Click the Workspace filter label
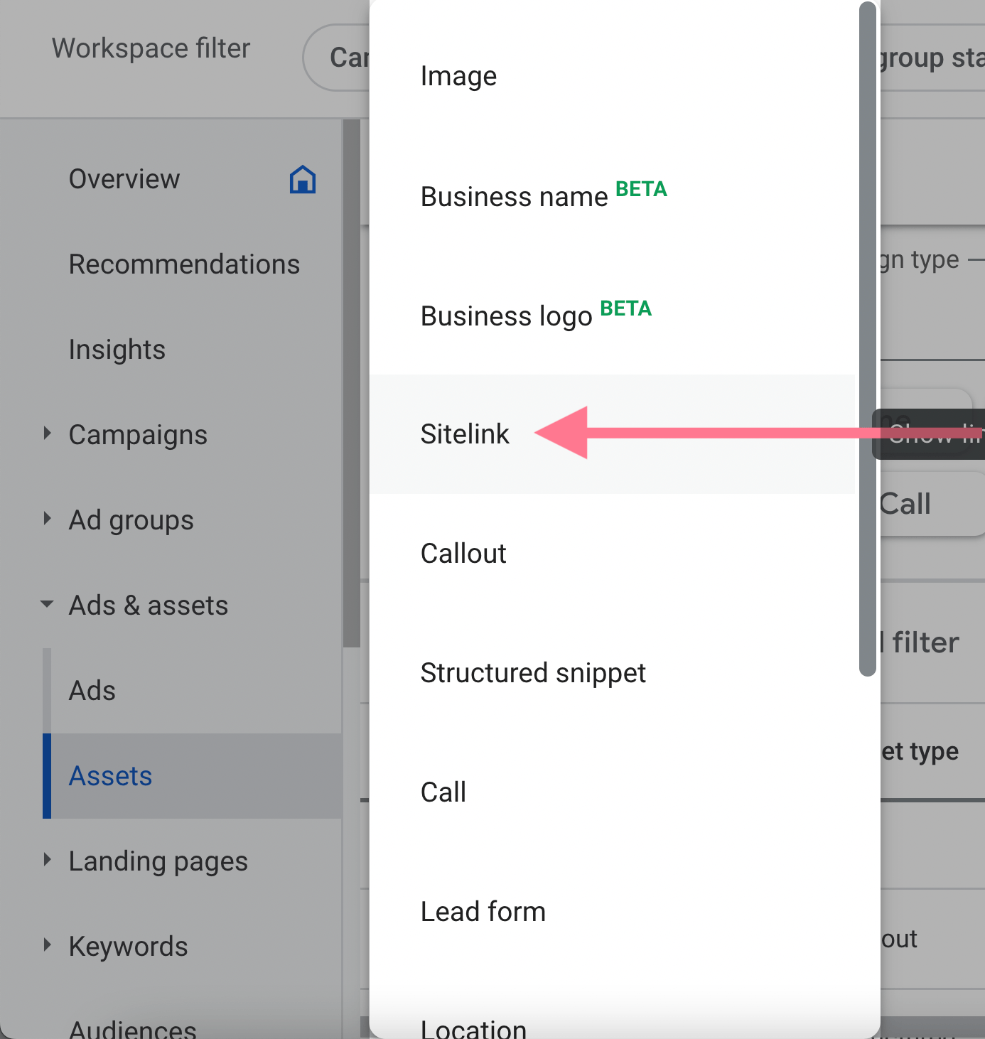This screenshot has width=985, height=1039. tap(151, 48)
